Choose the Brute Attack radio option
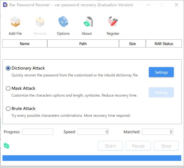Image resolution: width=184 pixels, height=168 pixels. [8, 109]
